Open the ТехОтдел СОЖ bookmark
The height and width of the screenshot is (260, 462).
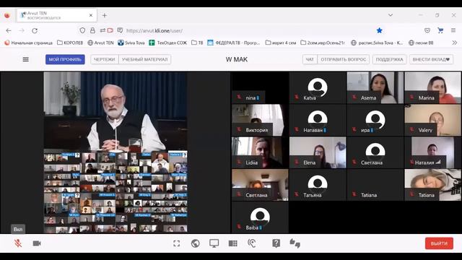coord(168,43)
